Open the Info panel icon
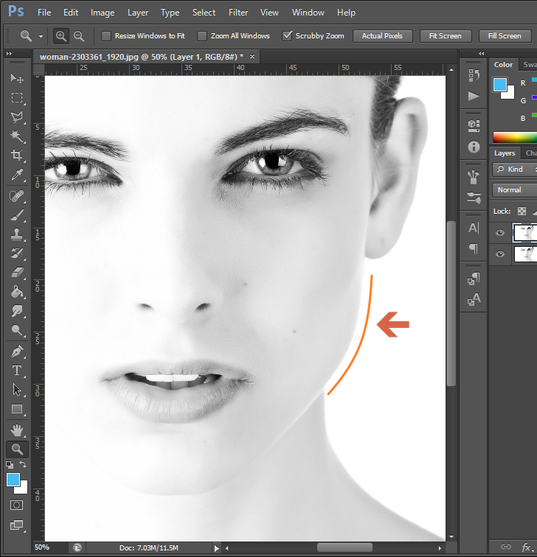 tap(474, 147)
